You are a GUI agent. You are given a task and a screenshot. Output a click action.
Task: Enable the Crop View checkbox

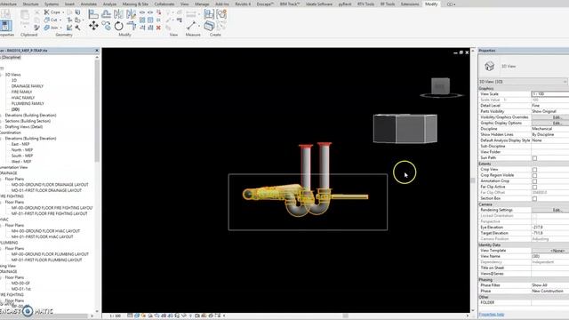[534, 170]
